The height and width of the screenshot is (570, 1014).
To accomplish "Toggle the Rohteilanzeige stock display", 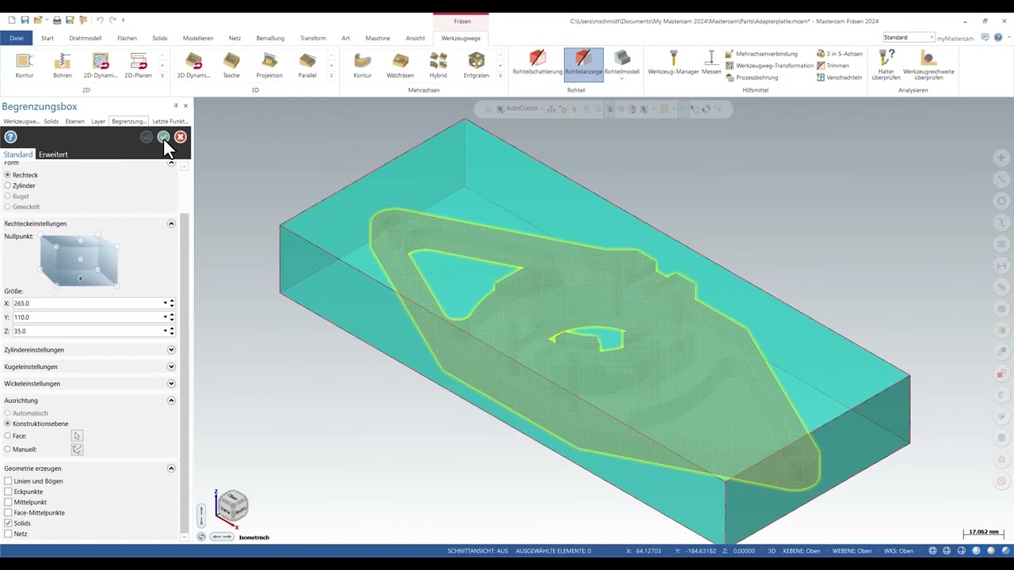I will [584, 63].
